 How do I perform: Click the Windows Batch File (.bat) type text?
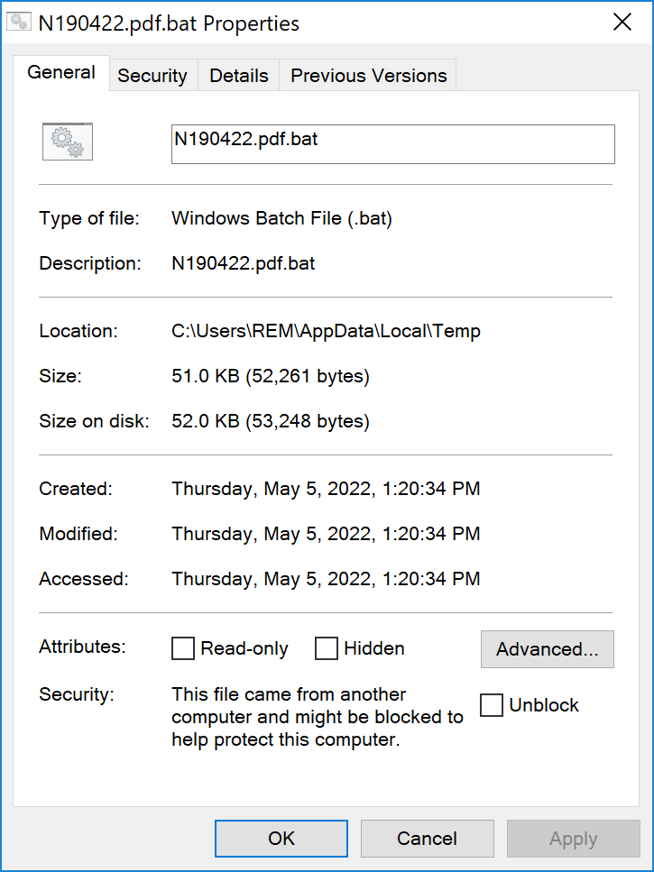[x=281, y=218]
